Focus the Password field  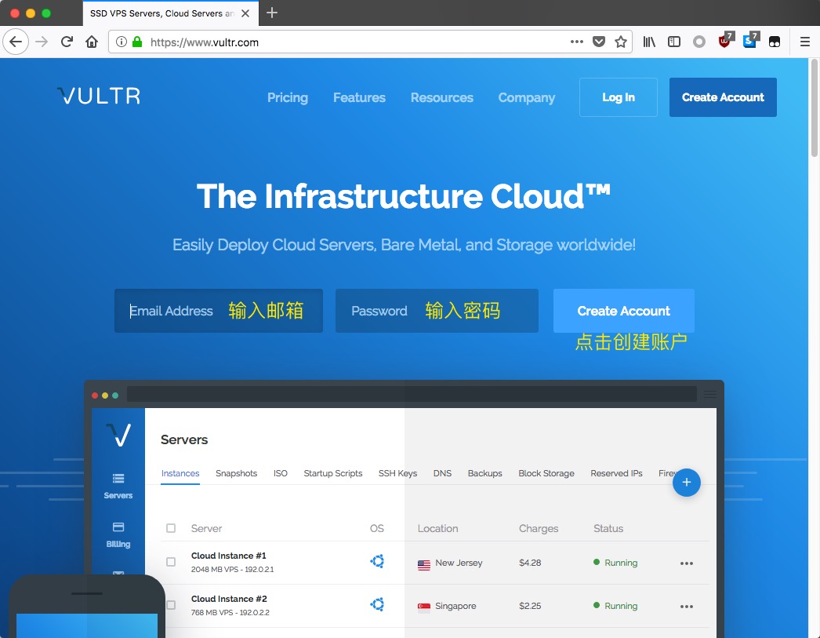click(x=437, y=311)
